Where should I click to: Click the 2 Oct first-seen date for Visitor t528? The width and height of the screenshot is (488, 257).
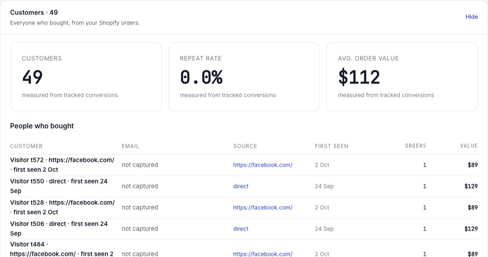click(x=322, y=208)
